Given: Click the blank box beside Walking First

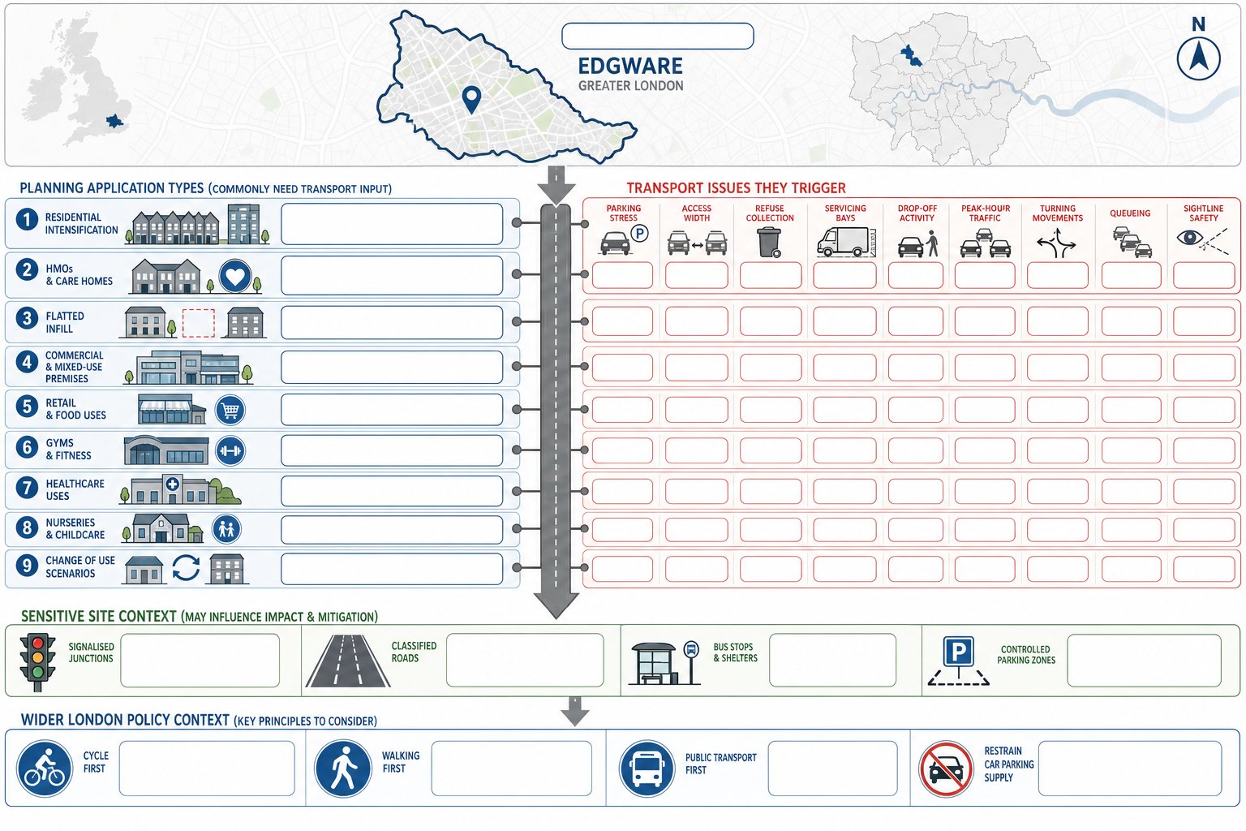Looking at the screenshot, I should pos(512,768).
